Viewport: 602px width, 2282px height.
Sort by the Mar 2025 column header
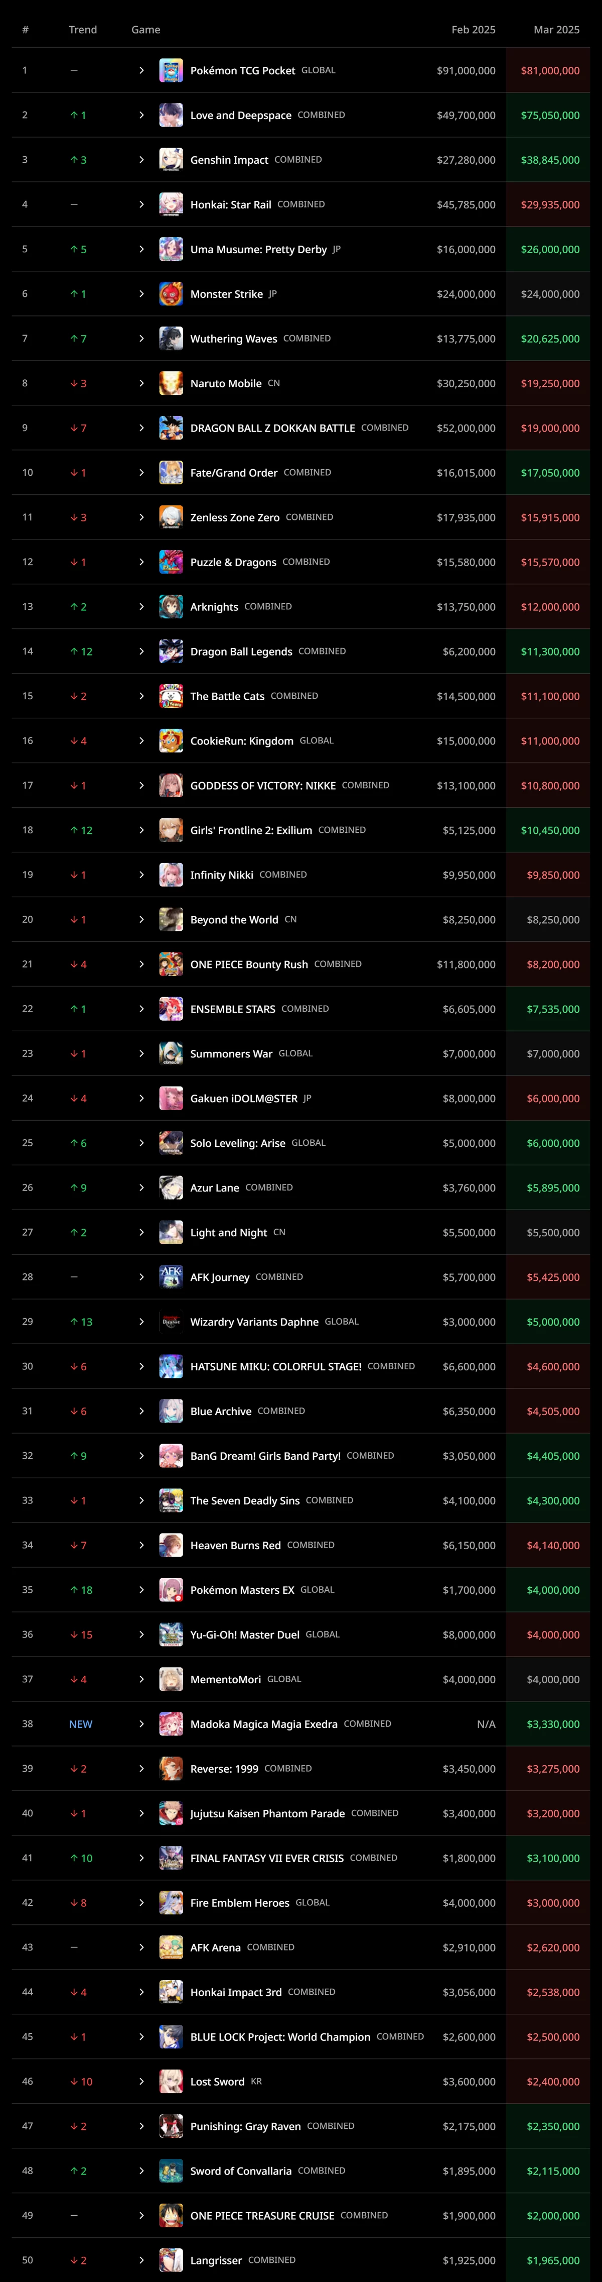(556, 29)
